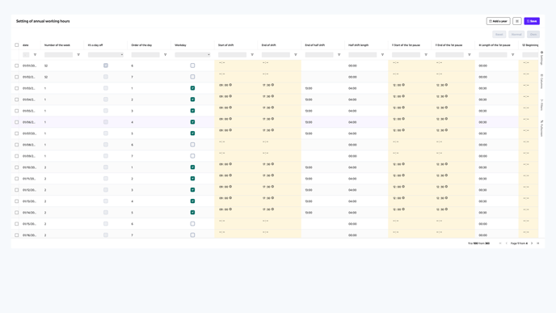Open filter icon for End of 1st pause

pos(469,55)
